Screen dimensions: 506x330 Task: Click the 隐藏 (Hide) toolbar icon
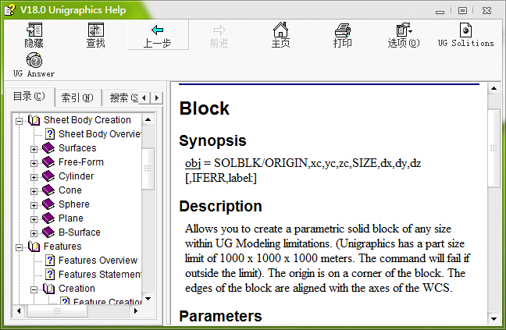click(x=34, y=30)
